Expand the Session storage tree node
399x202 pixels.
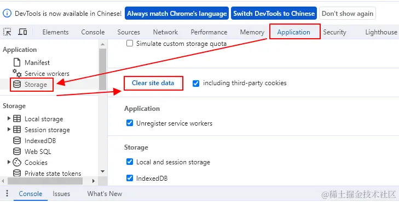click(9, 129)
